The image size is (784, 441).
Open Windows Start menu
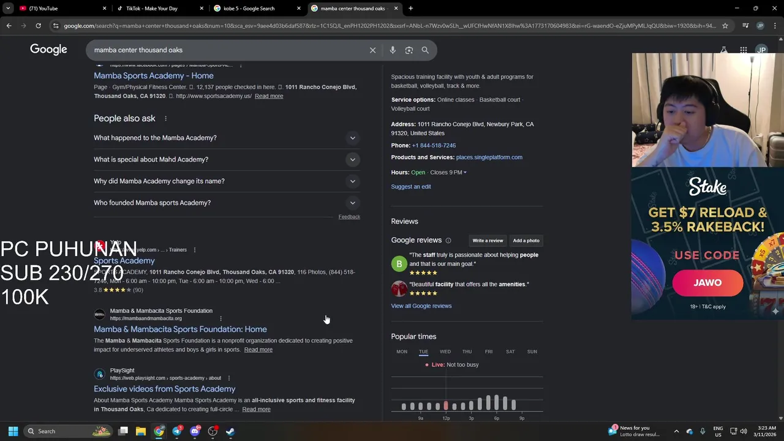pos(13,431)
